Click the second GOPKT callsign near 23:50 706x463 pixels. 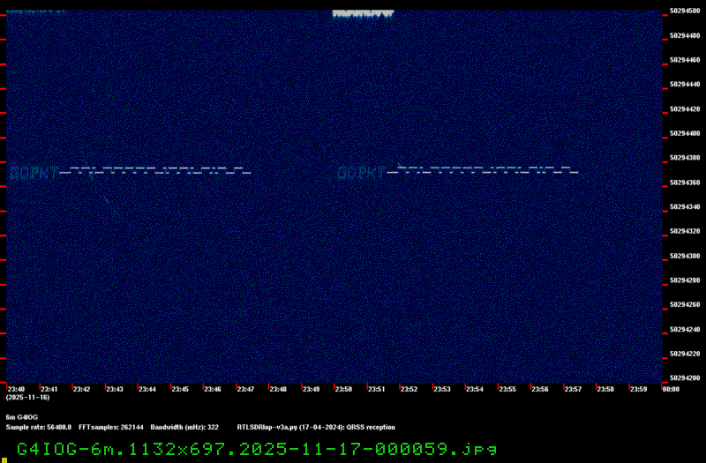click(x=362, y=174)
